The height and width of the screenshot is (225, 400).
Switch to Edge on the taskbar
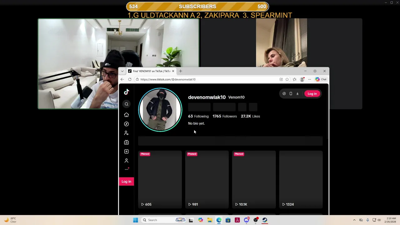219,220
